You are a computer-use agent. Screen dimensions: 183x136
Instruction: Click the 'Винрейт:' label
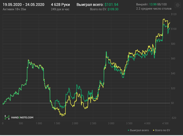(142, 4)
